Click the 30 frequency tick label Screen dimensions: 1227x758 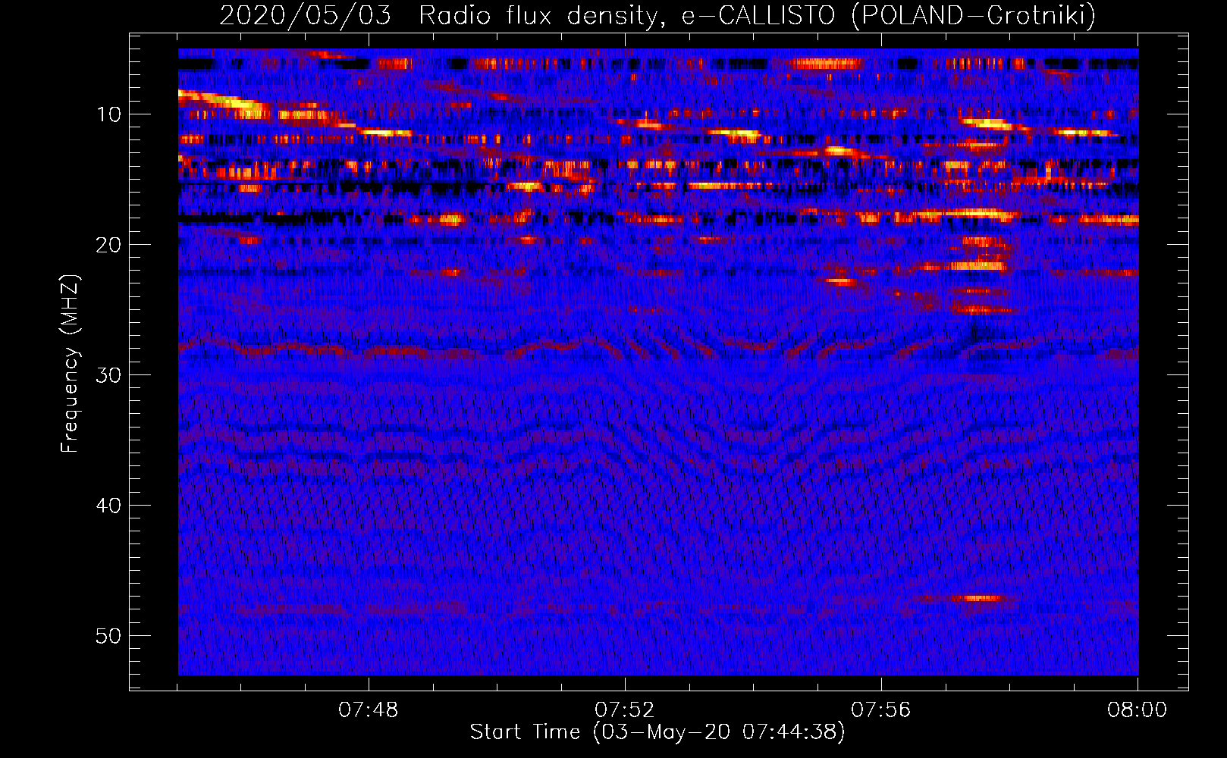click(109, 375)
